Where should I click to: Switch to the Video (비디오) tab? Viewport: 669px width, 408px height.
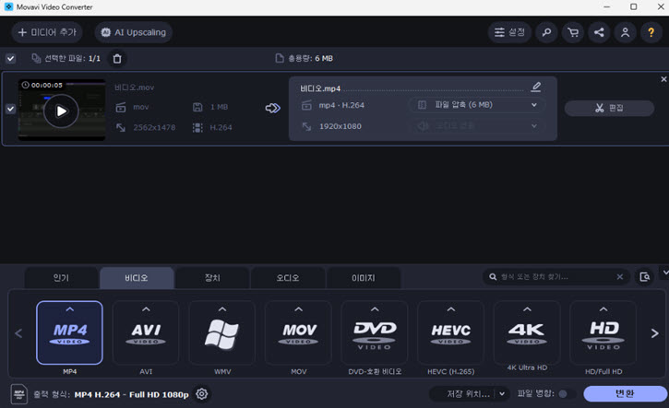137,277
